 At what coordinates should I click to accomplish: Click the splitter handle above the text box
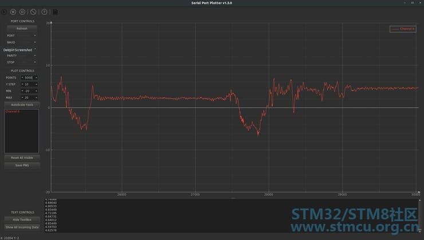click(233, 198)
